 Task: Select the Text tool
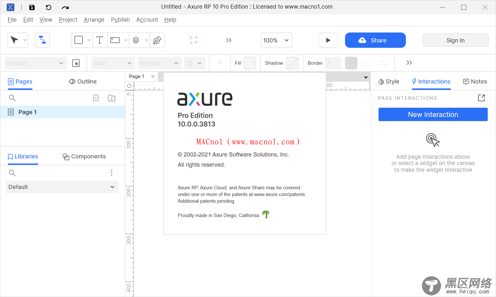click(x=100, y=40)
